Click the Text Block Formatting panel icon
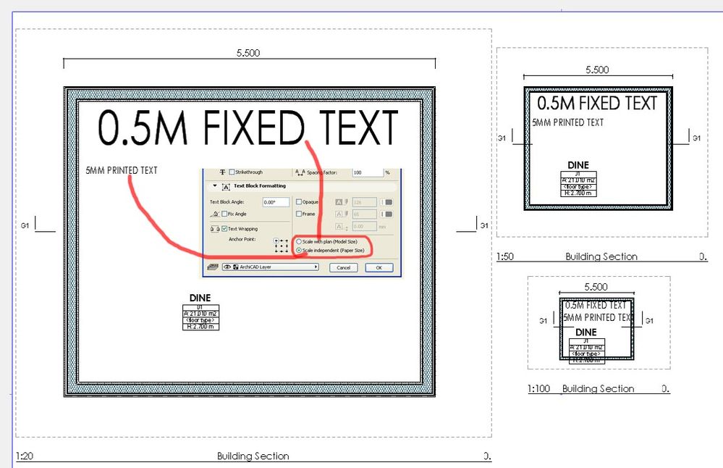Image resolution: width=723 pixels, height=468 pixels. (x=226, y=187)
